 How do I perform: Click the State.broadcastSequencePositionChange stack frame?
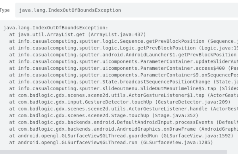tap(123, 82)
